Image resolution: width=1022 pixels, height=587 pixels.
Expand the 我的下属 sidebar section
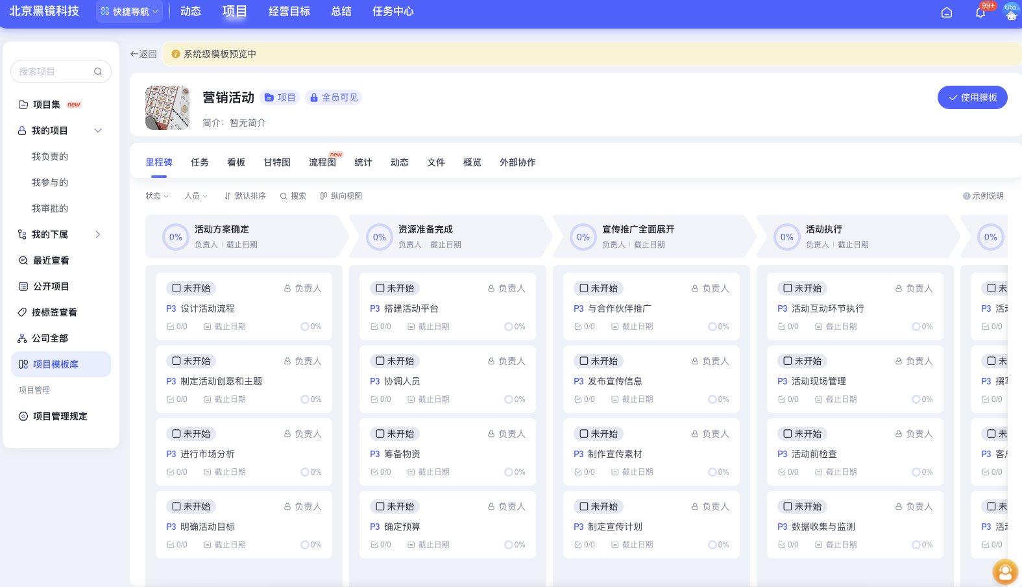pos(98,234)
